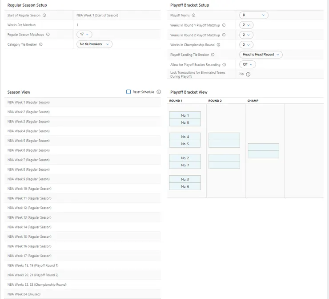Click NBA Week 5 (Regular Season) row
Image resolution: width=329 pixels, height=299 pixels.
tap(83, 141)
